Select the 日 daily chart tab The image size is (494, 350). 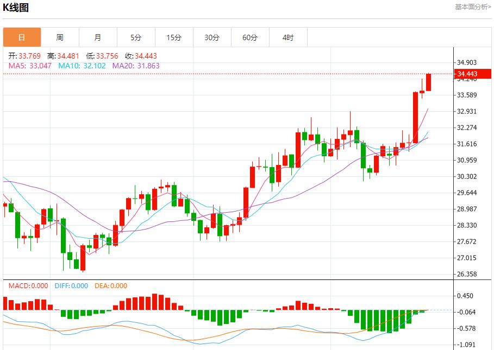pyautogui.click(x=22, y=37)
